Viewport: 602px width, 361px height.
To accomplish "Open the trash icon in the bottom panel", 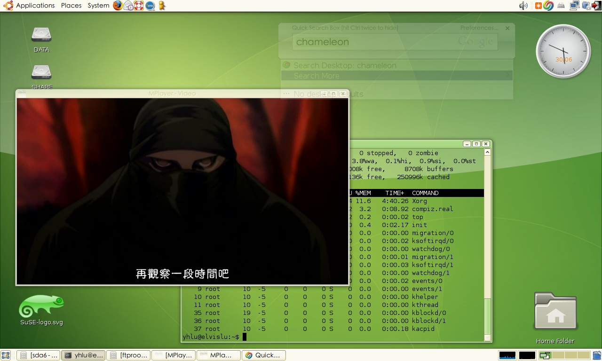I will coord(597,355).
